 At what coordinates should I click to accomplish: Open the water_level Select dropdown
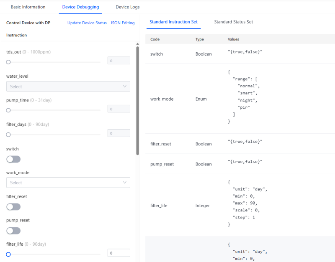[x=63, y=86]
